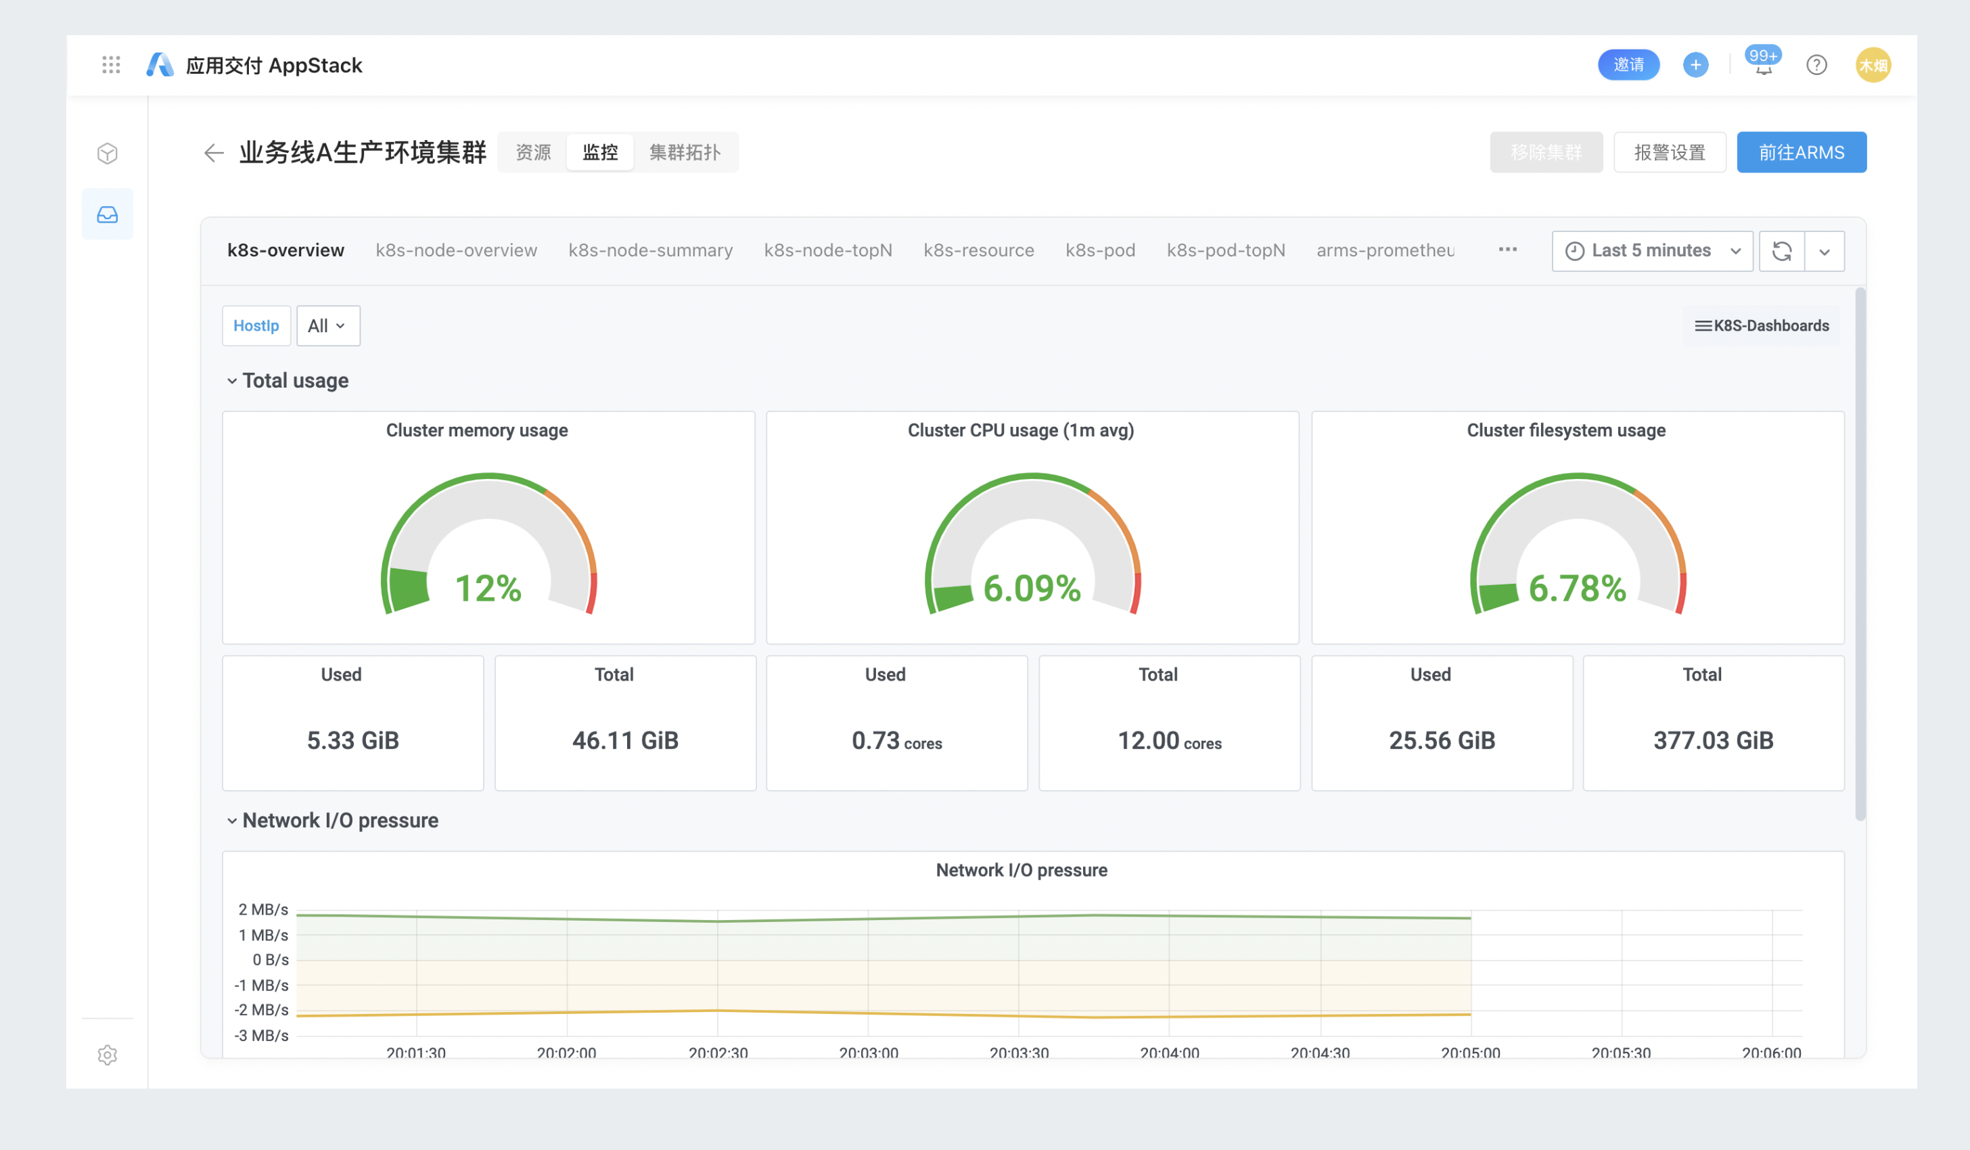
Task: Click the Cluster CPU usage (1m avg) title
Action: click(1020, 431)
